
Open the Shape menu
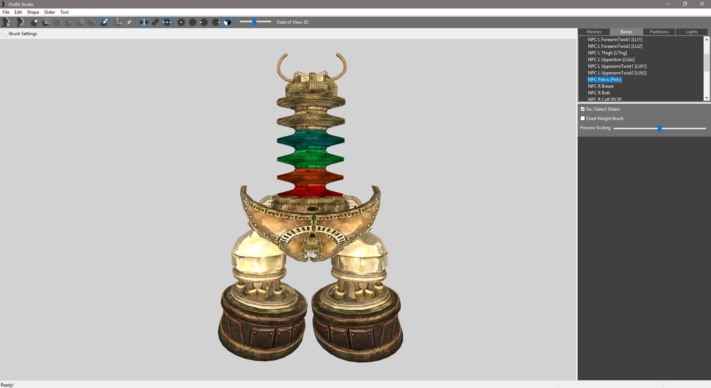click(33, 12)
